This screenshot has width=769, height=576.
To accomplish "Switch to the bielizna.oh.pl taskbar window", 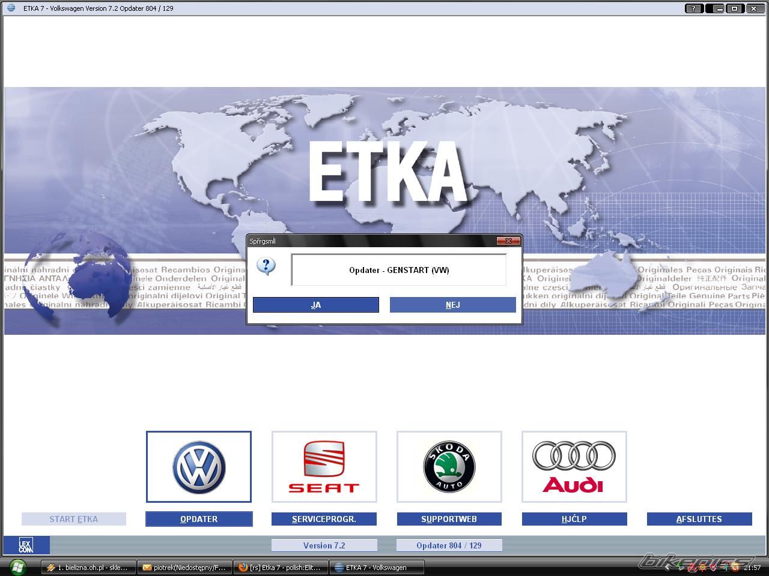I will 88,568.
